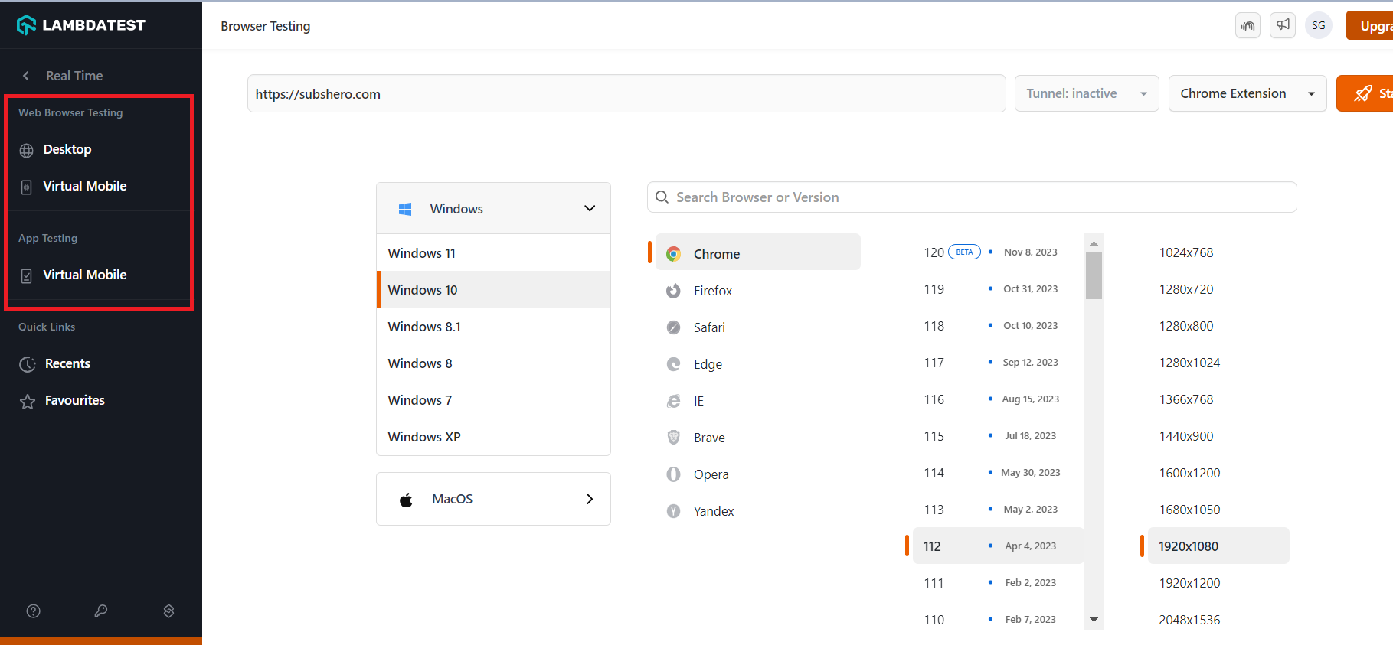Click the LambdaTest logo

tap(81, 25)
